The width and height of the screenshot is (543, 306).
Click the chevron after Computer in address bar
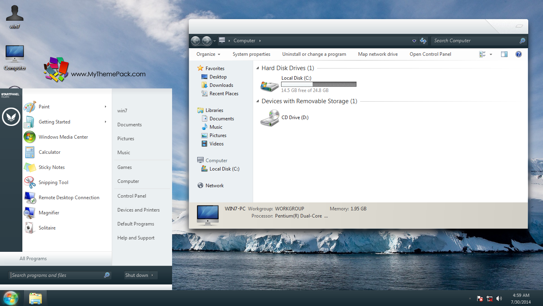[260, 41]
